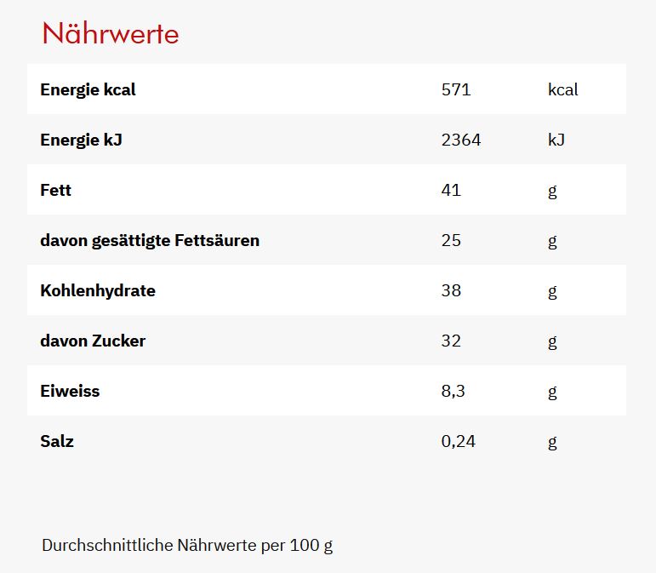The width and height of the screenshot is (656, 573).
Task: Select the Energie kJ label
Action: 81,140
